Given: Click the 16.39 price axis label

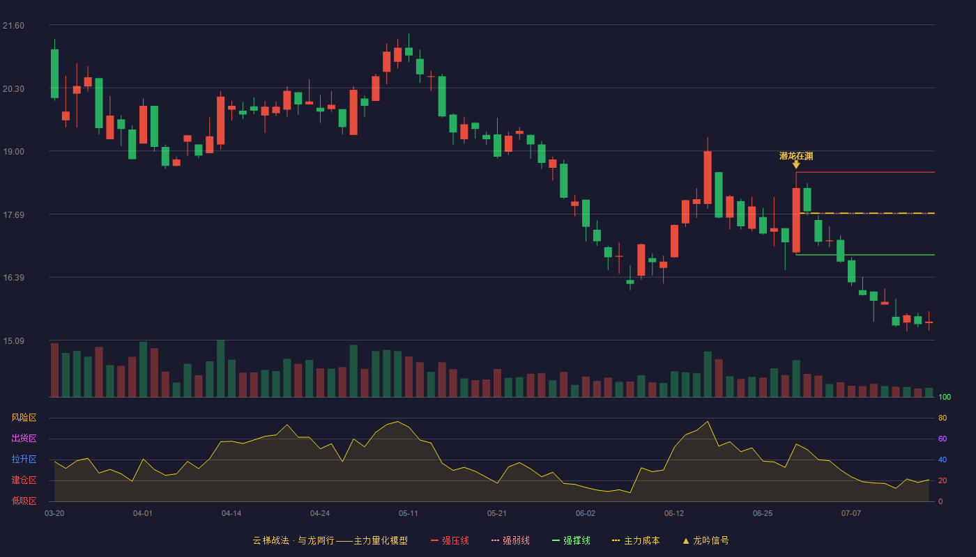Looking at the screenshot, I should pyautogui.click(x=13, y=278).
